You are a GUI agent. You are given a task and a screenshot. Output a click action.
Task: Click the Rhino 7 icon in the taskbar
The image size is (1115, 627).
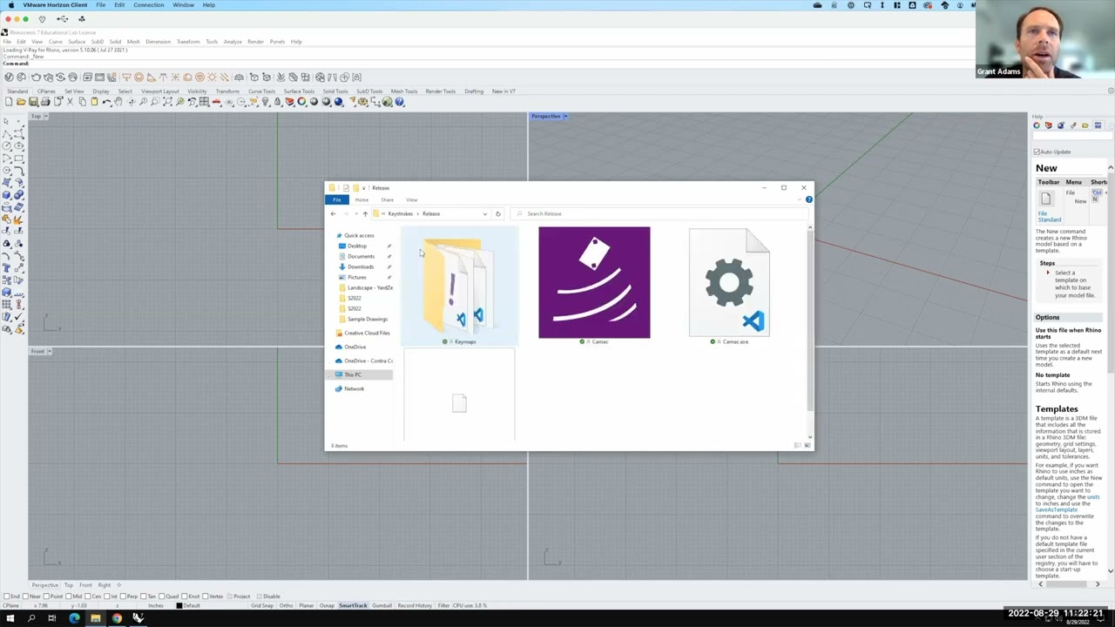coord(138,618)
